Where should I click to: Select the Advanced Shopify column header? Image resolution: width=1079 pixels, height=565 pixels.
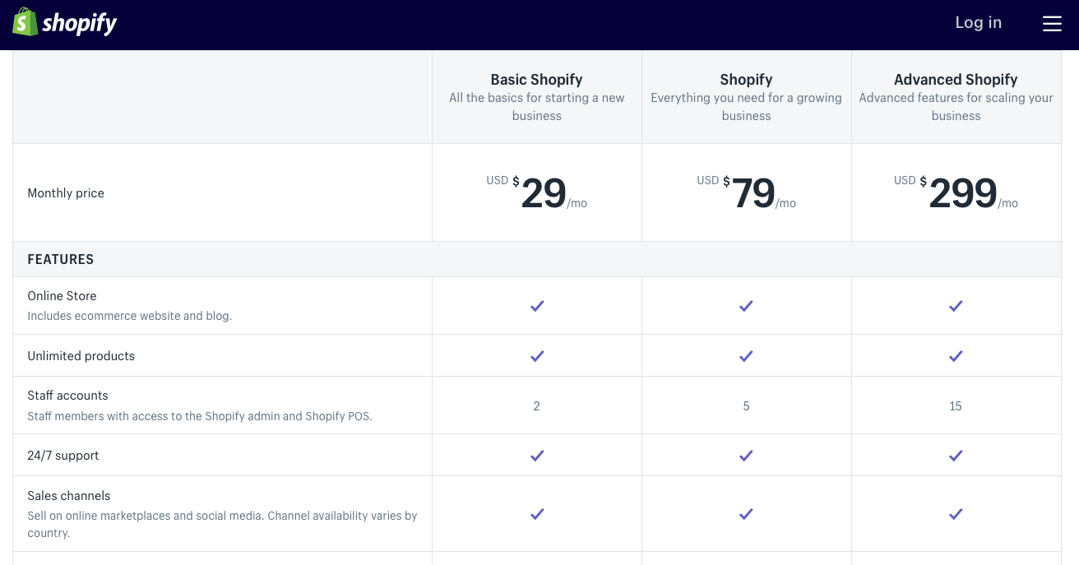(956, 80)
